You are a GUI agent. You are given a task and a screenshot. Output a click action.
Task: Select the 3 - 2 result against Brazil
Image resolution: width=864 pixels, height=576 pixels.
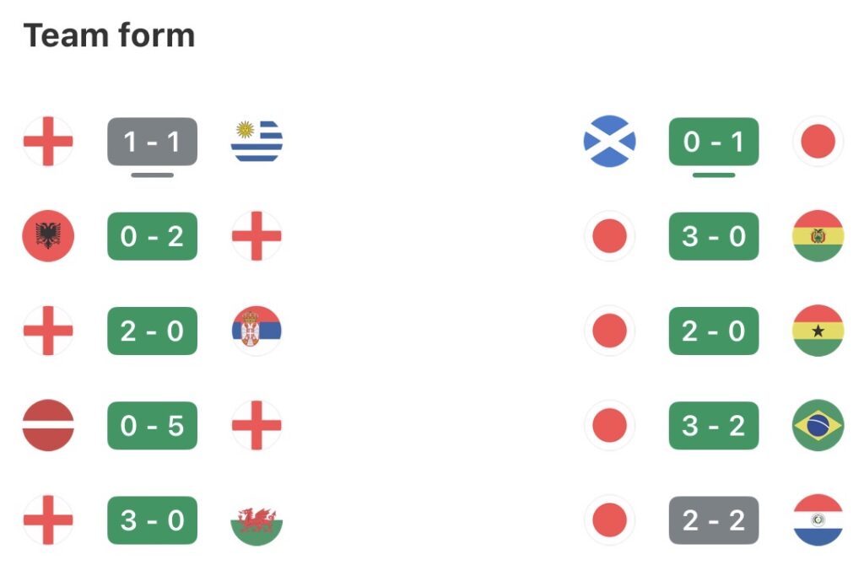pos(713,425)
